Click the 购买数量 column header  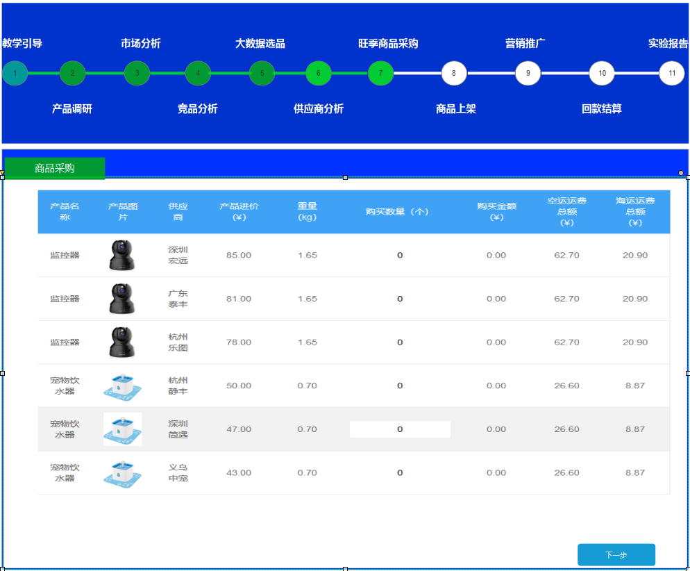pos(397,212)
